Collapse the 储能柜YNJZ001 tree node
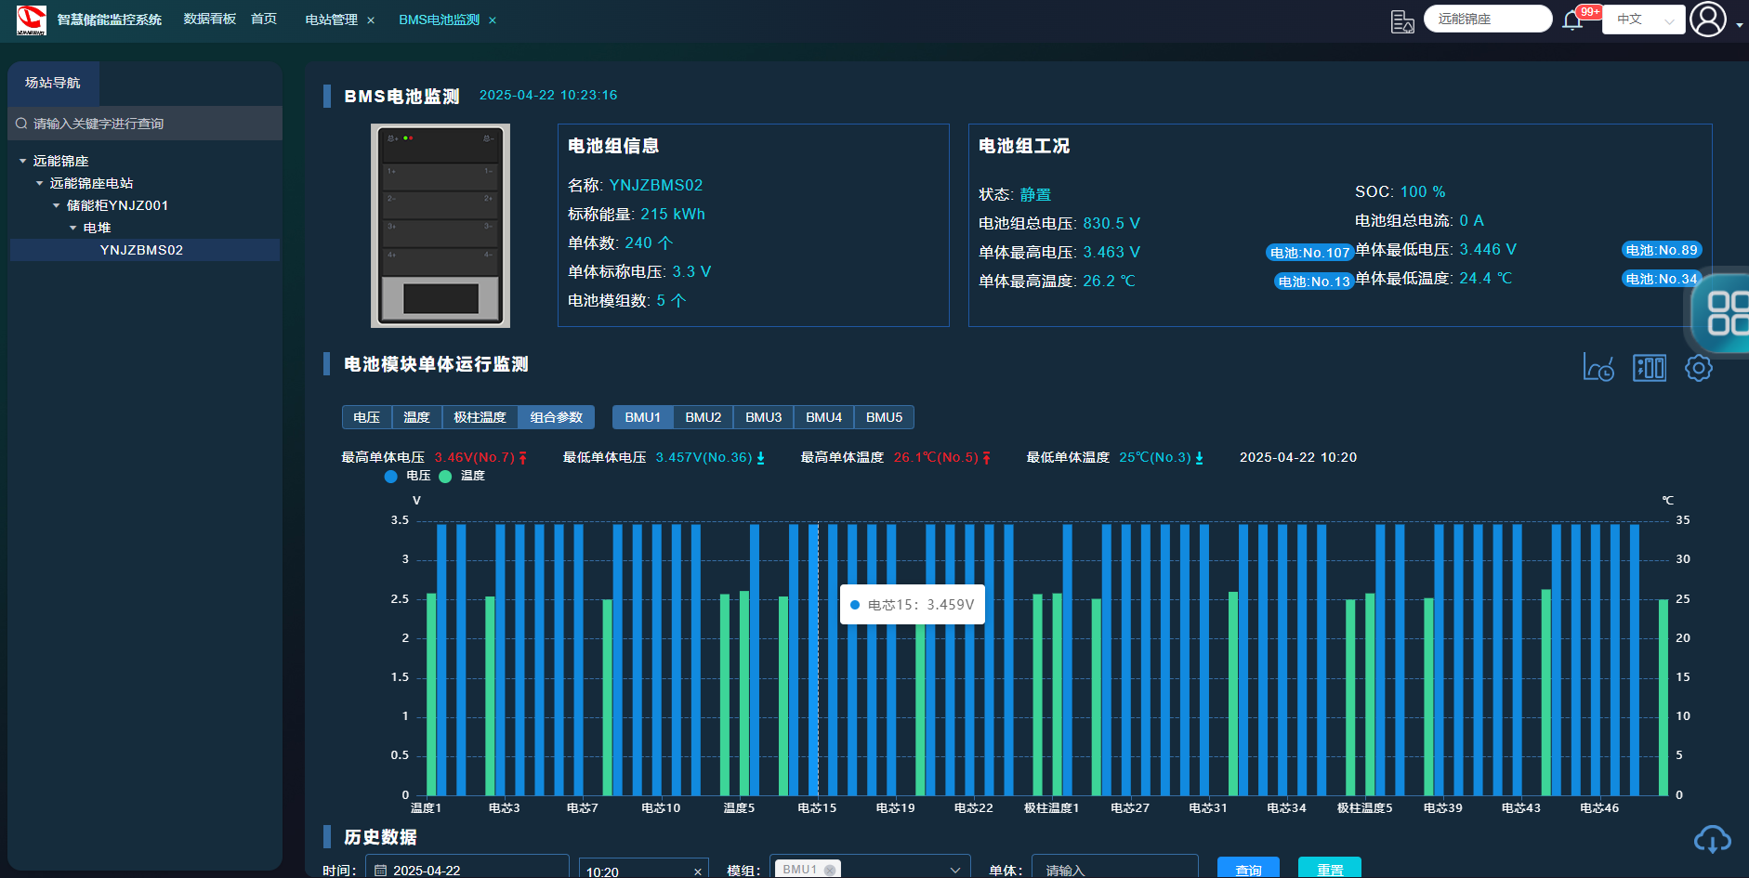 coord(57,205)
